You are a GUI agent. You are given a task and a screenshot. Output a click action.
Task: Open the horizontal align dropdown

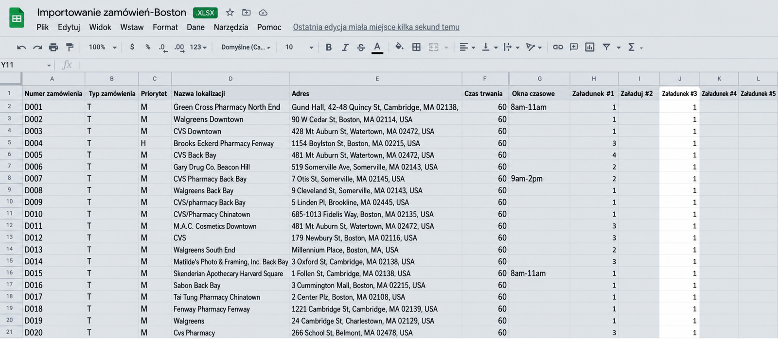[467, 47]
